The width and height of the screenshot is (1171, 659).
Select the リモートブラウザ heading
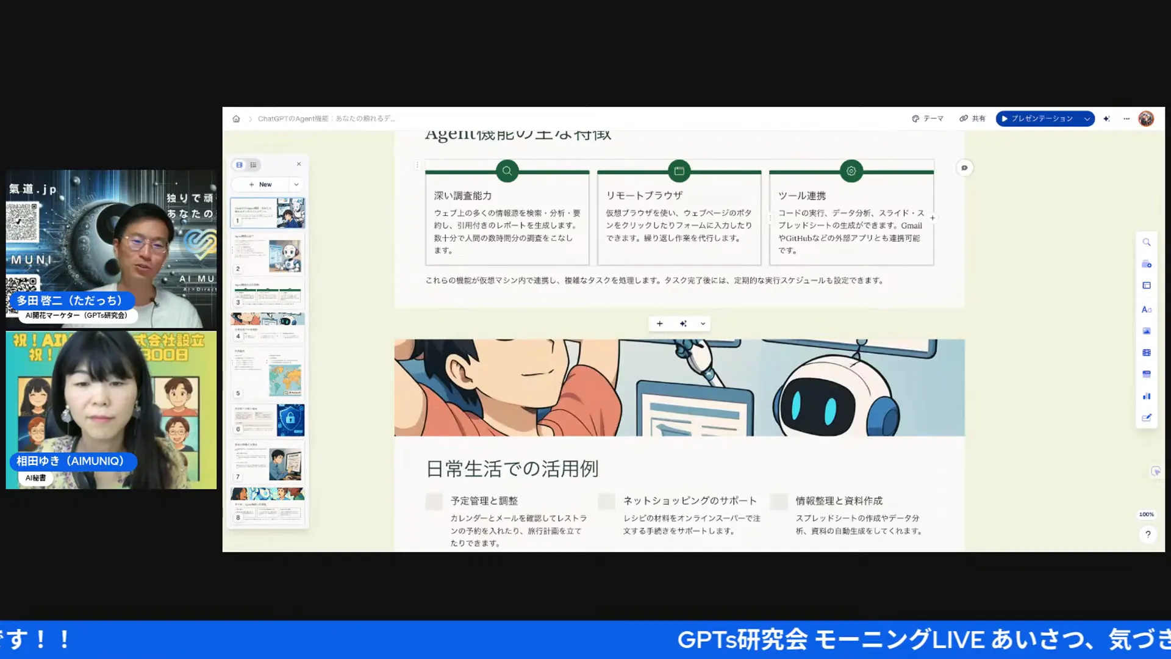[644, 195]
